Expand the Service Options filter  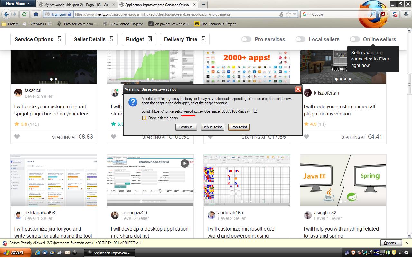pyautogui.click(x=38, y=39)
